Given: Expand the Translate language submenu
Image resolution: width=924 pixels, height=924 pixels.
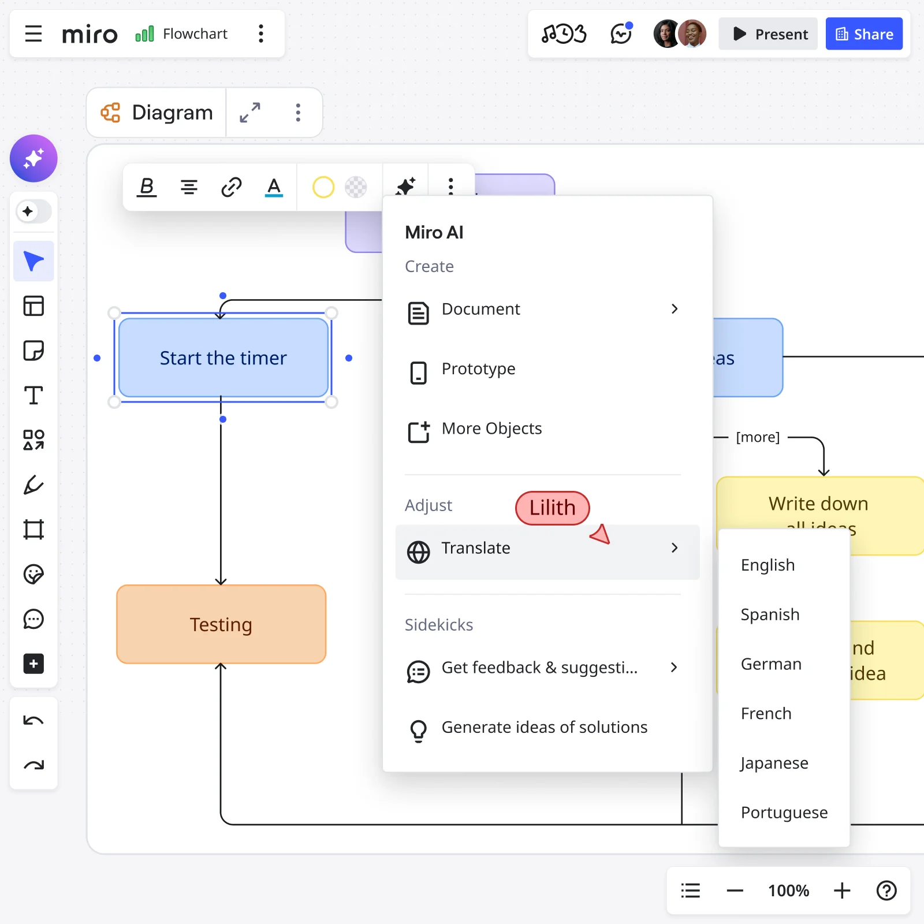Looking at the screenshot, I should click(x=675, y=548).
